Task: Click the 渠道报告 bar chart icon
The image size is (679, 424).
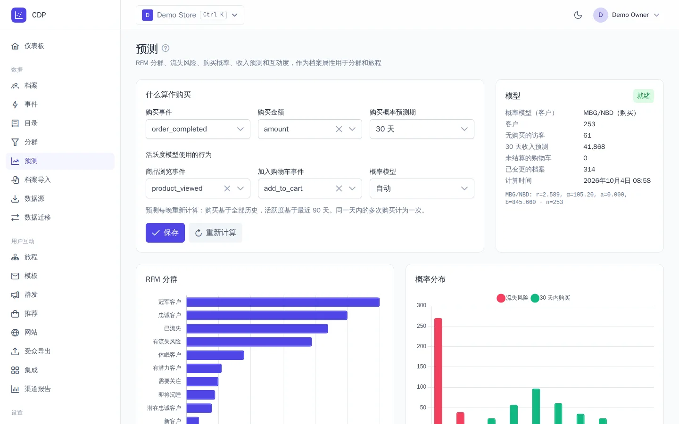Action: coord(15,389)
